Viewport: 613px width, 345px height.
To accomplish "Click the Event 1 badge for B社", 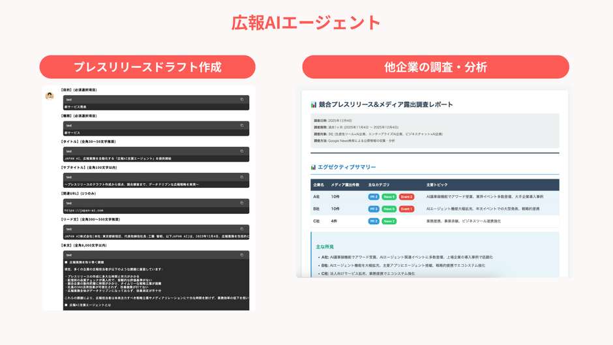I will coord(406,209).
